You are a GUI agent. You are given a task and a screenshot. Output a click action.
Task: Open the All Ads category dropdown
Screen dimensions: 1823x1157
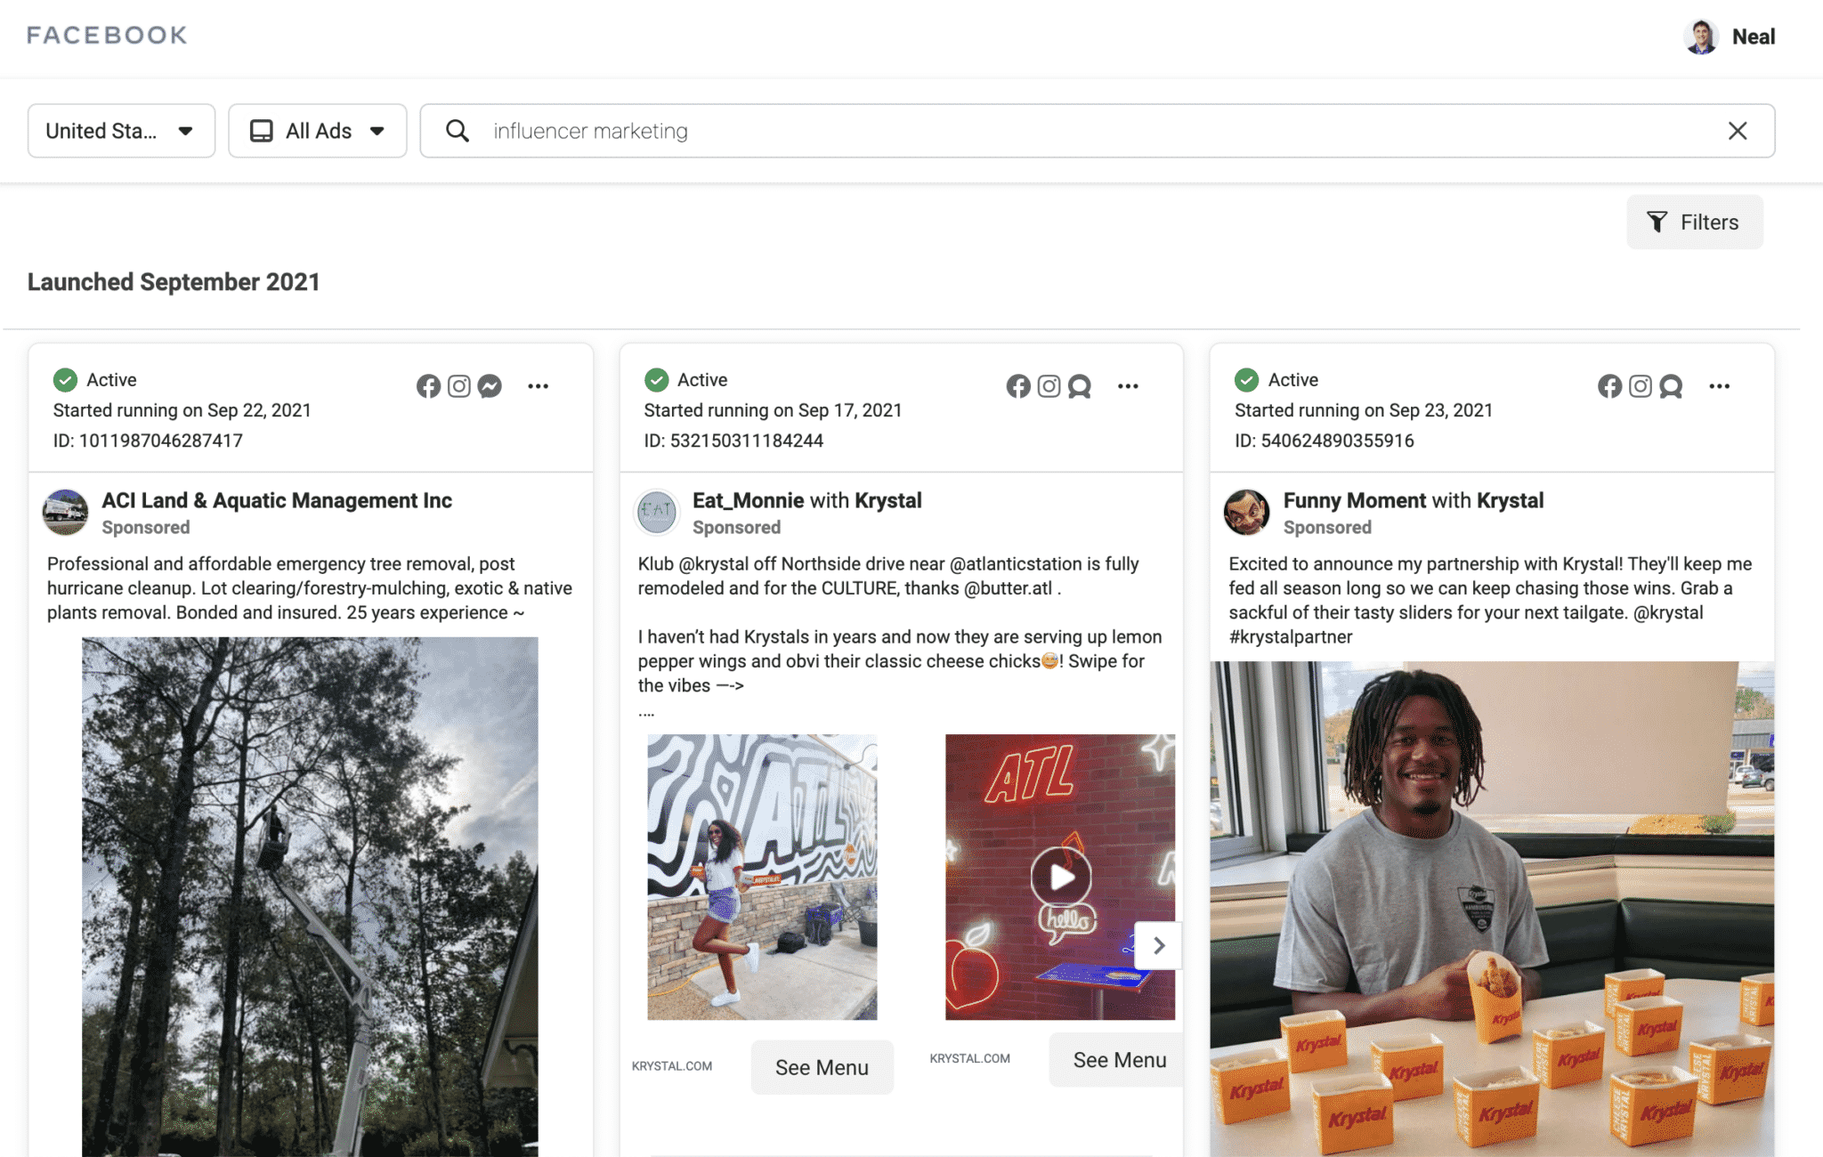[x=318, y=131]
